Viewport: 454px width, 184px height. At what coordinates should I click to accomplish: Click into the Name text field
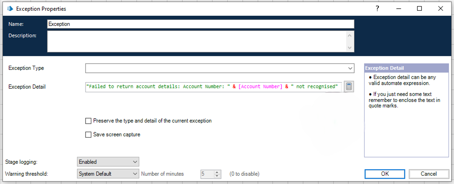[x=201, y=24]
